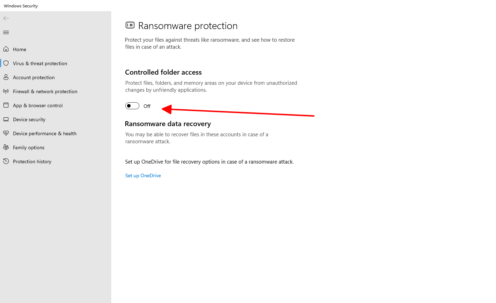Click the Ransomware protection heading icon
The width and height of the screenshot is (496, 303).
point(130,25)
